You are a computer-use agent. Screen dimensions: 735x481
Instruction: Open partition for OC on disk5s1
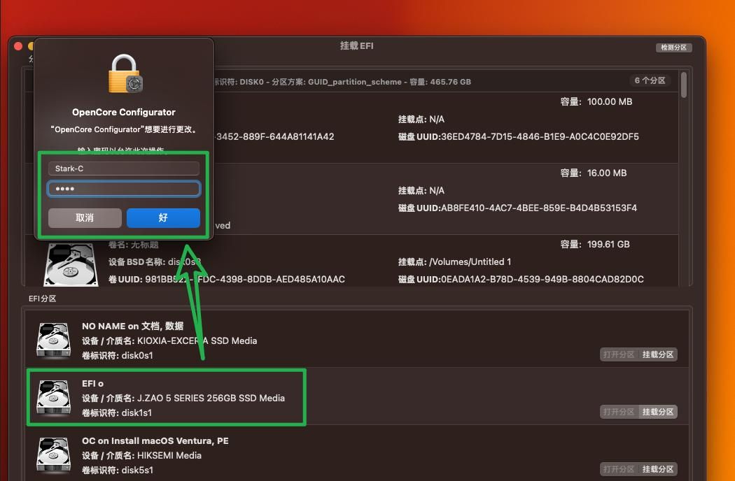click(619, 469)
